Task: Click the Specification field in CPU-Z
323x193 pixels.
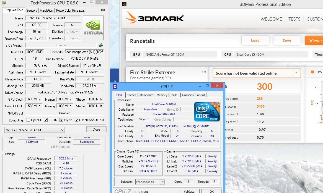Action: coord(178,126)
